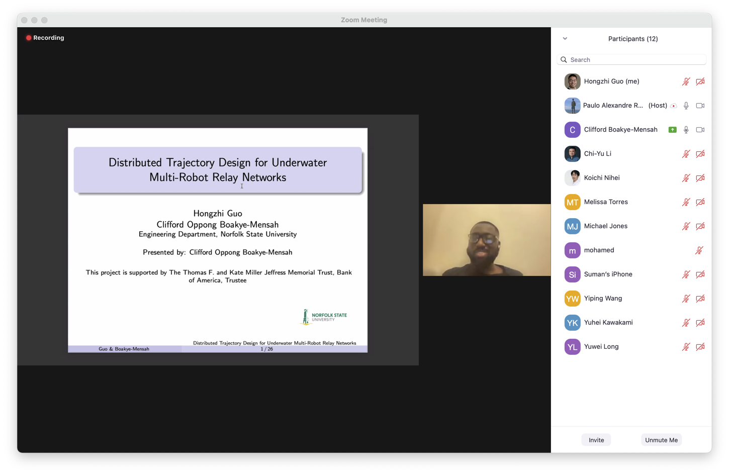
Task: Click the presenter's video thumbnail
Action: [486, 240]
